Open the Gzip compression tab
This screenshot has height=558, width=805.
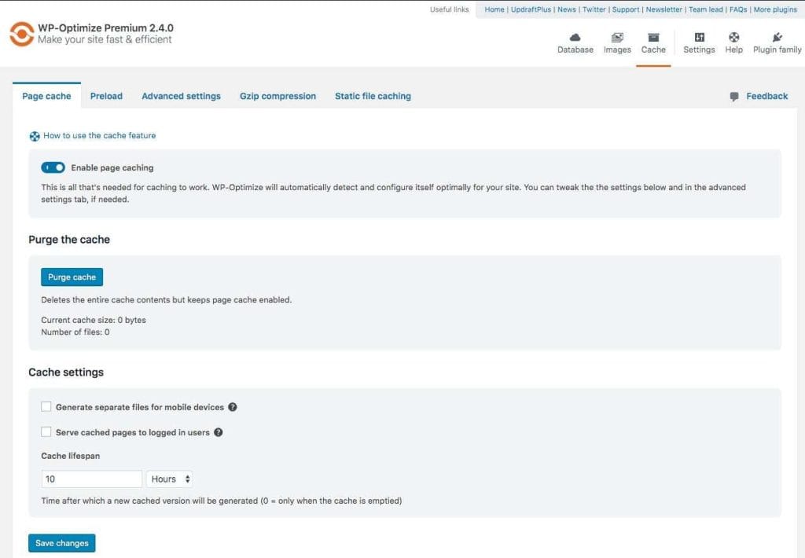click(x=278, y=96)
